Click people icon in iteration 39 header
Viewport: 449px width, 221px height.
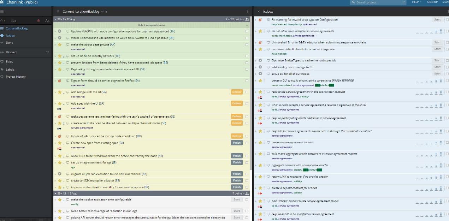click(x=247, y=193)
